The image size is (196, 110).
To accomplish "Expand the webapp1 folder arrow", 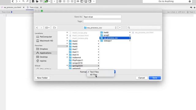I will 130,41.
